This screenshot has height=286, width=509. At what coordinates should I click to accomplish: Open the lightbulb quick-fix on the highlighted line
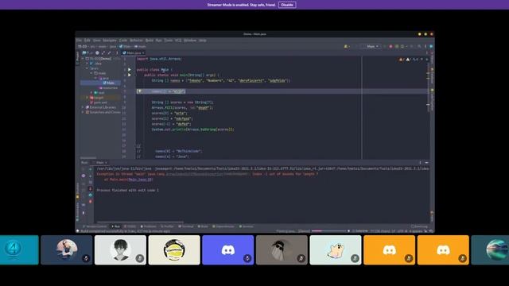(140, 91)
